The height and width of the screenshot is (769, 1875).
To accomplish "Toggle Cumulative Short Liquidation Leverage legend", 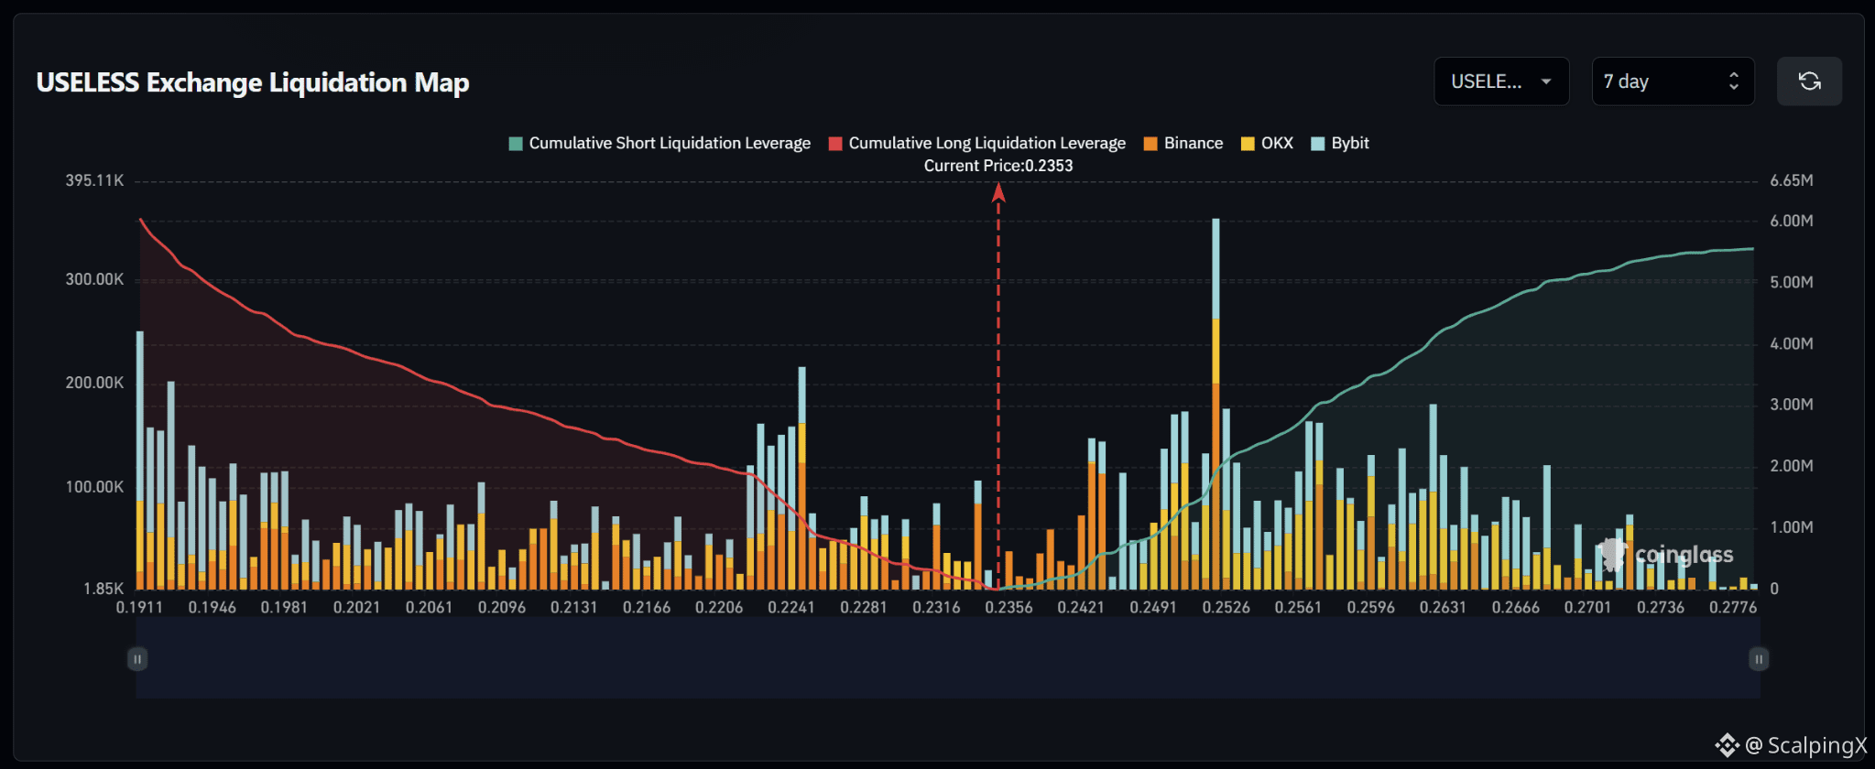I will pyautogui.click(x=660, y=144).
